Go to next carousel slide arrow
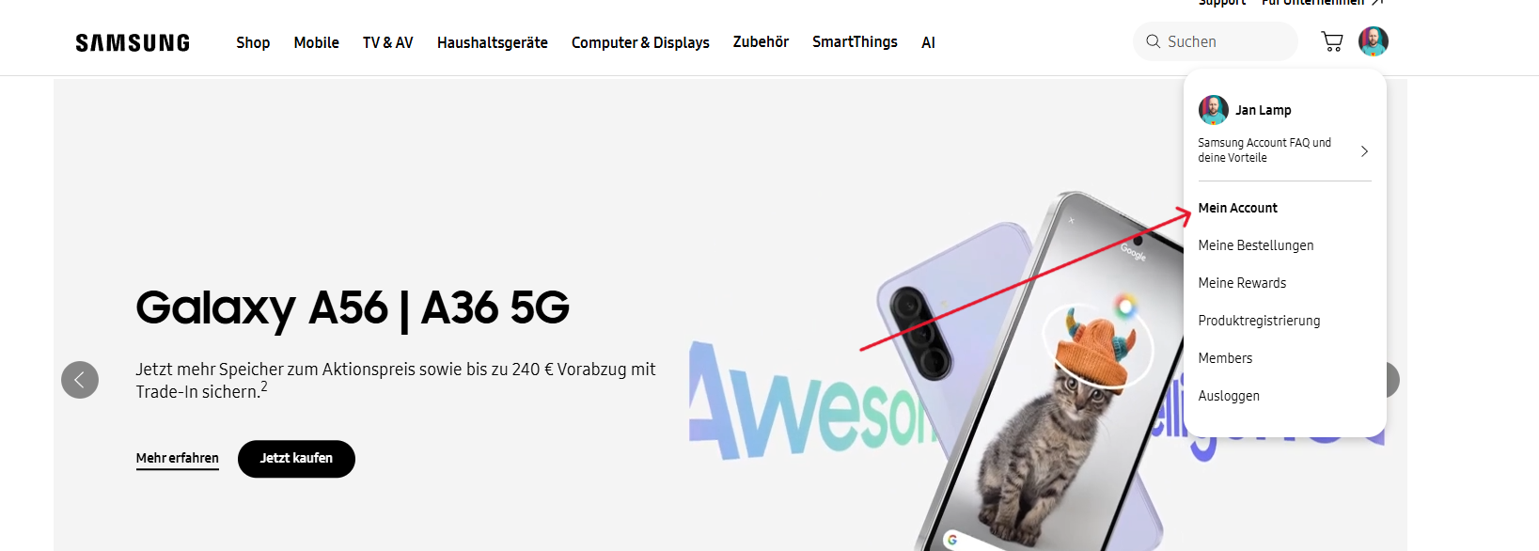Screen dimensions: 1539x551 click(x=1392, y=380)
